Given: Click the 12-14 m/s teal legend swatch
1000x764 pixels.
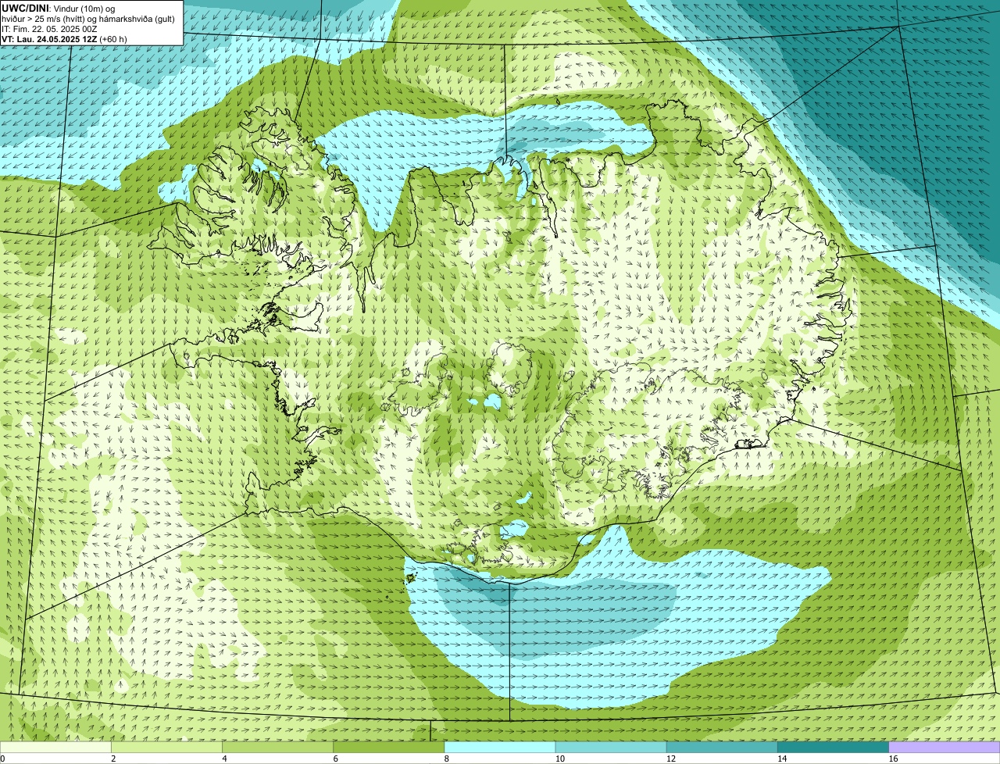Looking at the screenshot, I should point(722,747).
